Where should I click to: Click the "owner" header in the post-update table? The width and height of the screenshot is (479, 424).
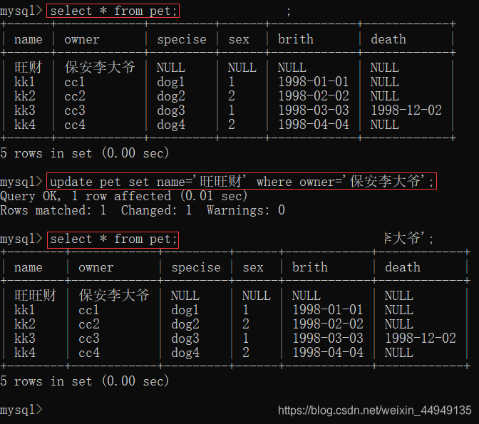point(96,268)
